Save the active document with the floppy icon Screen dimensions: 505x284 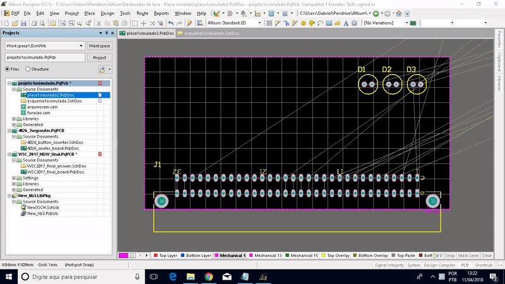23,23
